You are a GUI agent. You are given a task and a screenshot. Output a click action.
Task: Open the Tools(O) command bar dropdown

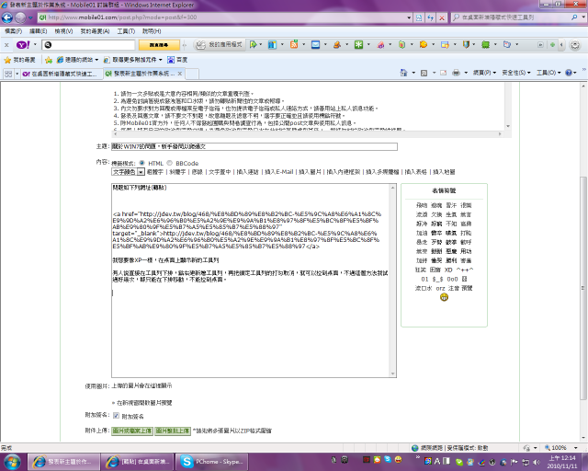548,73
